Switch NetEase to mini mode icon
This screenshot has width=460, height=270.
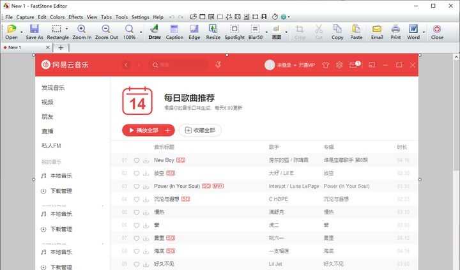(x=372, y=65)
